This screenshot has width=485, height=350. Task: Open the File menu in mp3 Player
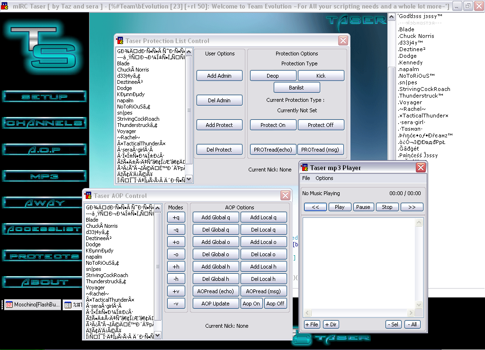pos(306,178)
